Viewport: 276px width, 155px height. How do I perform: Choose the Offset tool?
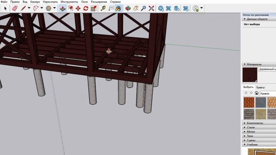pos(70,8)
